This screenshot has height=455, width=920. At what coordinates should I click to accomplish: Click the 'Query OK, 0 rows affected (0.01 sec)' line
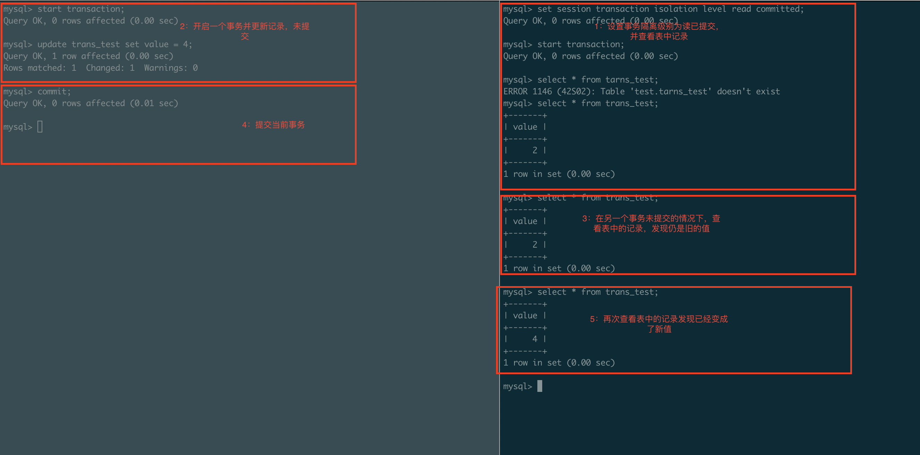[x=90, y=103]
